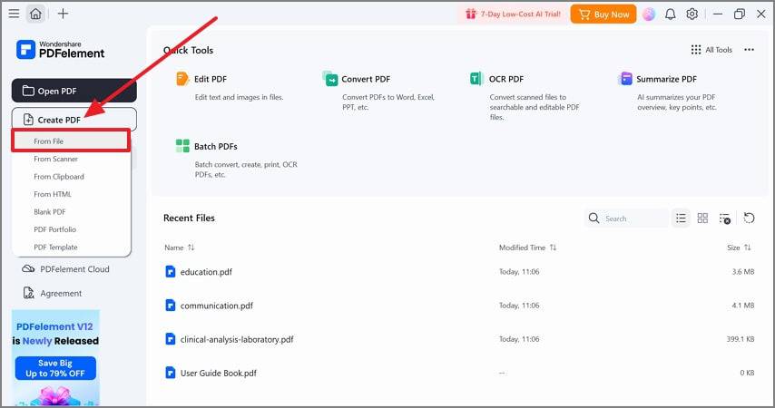Click the Save Big Up to 79% OFF banner button
The width and height of the screenshot is (775, 408).
point(55,368)
